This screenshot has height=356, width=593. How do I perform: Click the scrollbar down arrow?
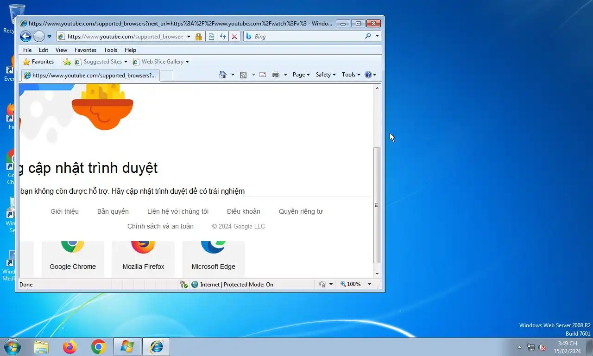pyautogui.click(x=377, y=274)
